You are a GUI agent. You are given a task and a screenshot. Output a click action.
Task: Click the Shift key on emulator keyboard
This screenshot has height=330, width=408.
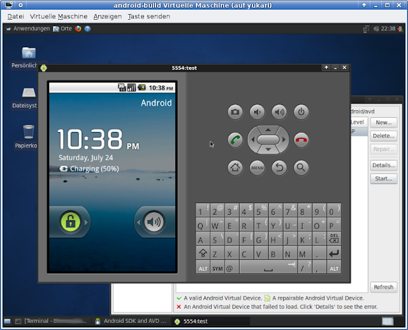pyautogui.click(x=203, y=253)
